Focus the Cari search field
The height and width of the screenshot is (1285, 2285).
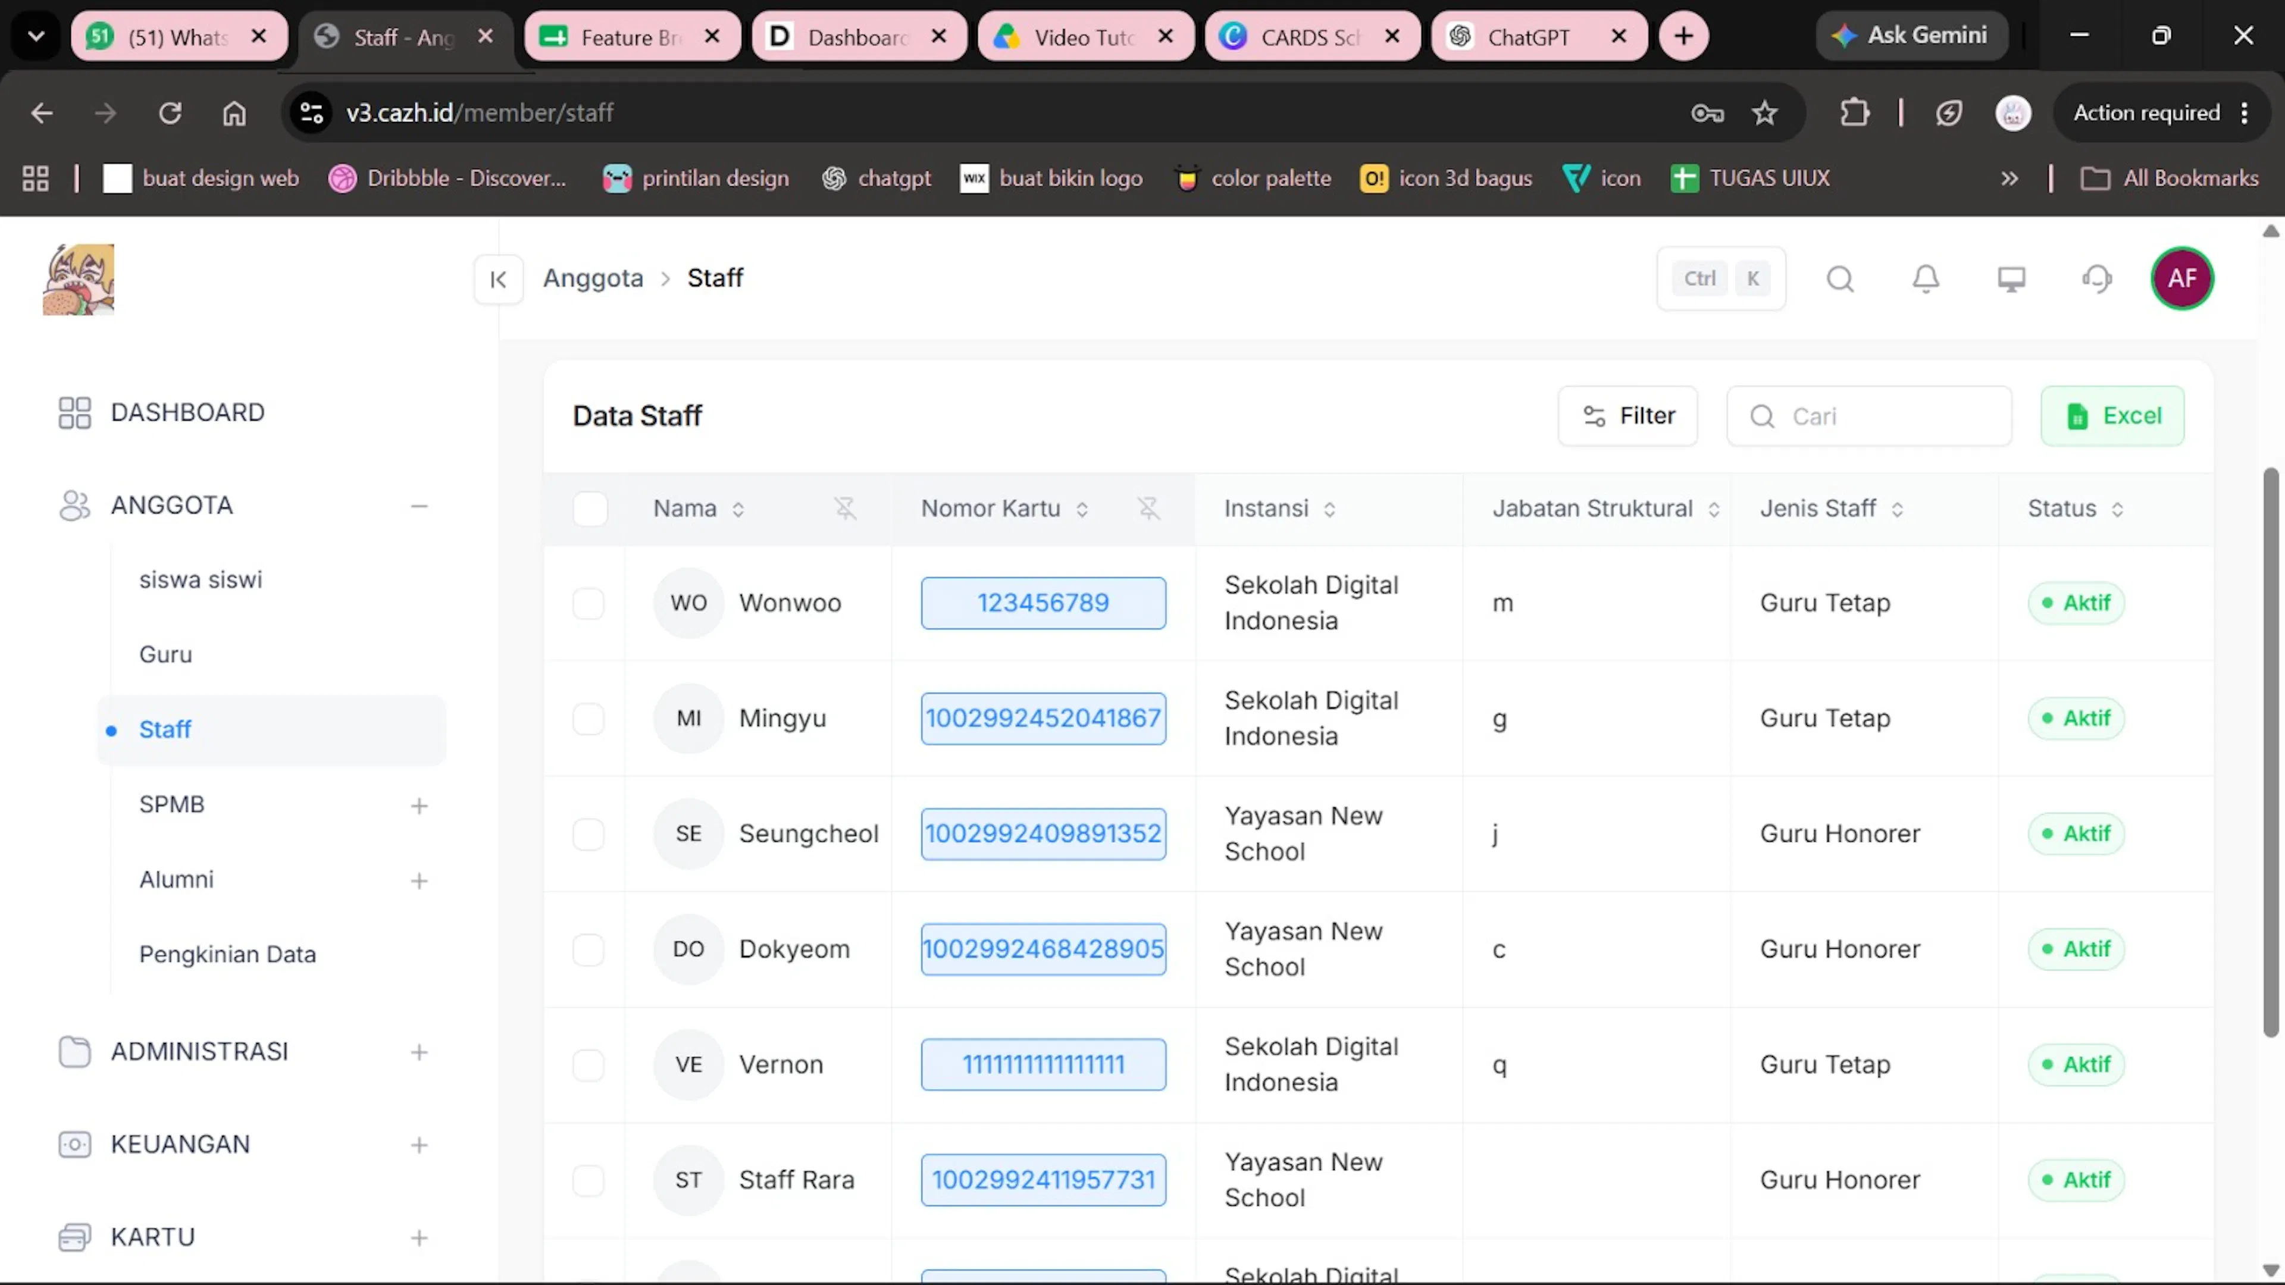click(x=1869, y=416)
